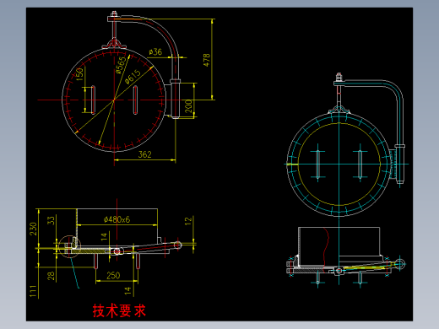This screenshot has width=439, height=329.
Task: Select the 111 dimension at bottom left
Action: 33,291
